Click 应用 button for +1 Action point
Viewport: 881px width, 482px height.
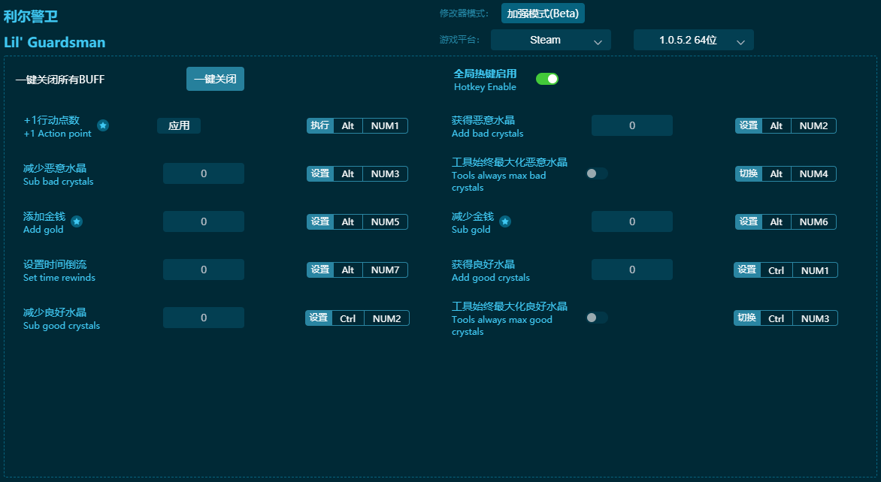point(179,125)
